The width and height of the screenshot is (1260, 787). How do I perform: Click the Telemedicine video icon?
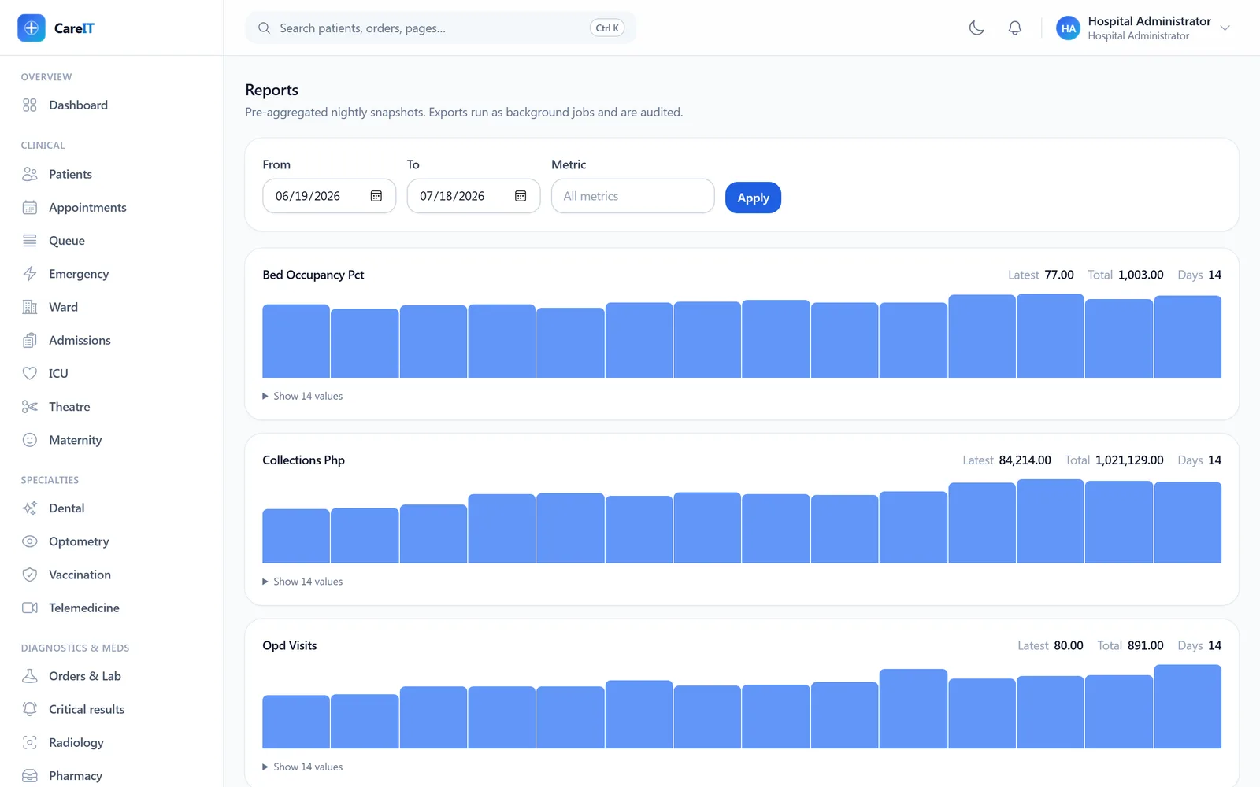click(30, 608)
